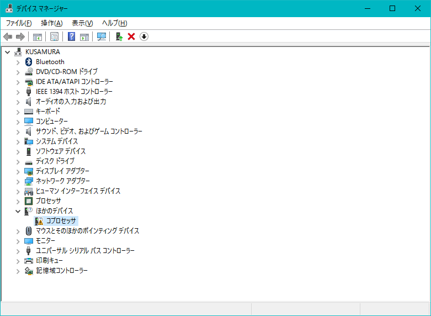Screen dimensions: 431x316
Task: Select the 記憶域コントローラー label
Action: coord(62,271)
